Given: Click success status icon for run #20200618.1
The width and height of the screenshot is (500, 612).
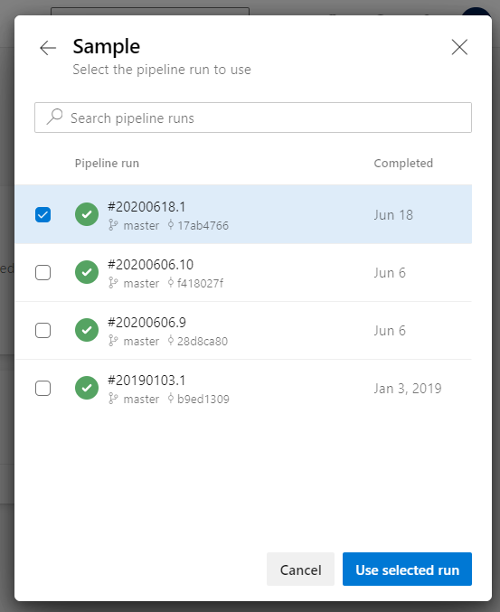Looking at the screenshot, I should (87, 214).
